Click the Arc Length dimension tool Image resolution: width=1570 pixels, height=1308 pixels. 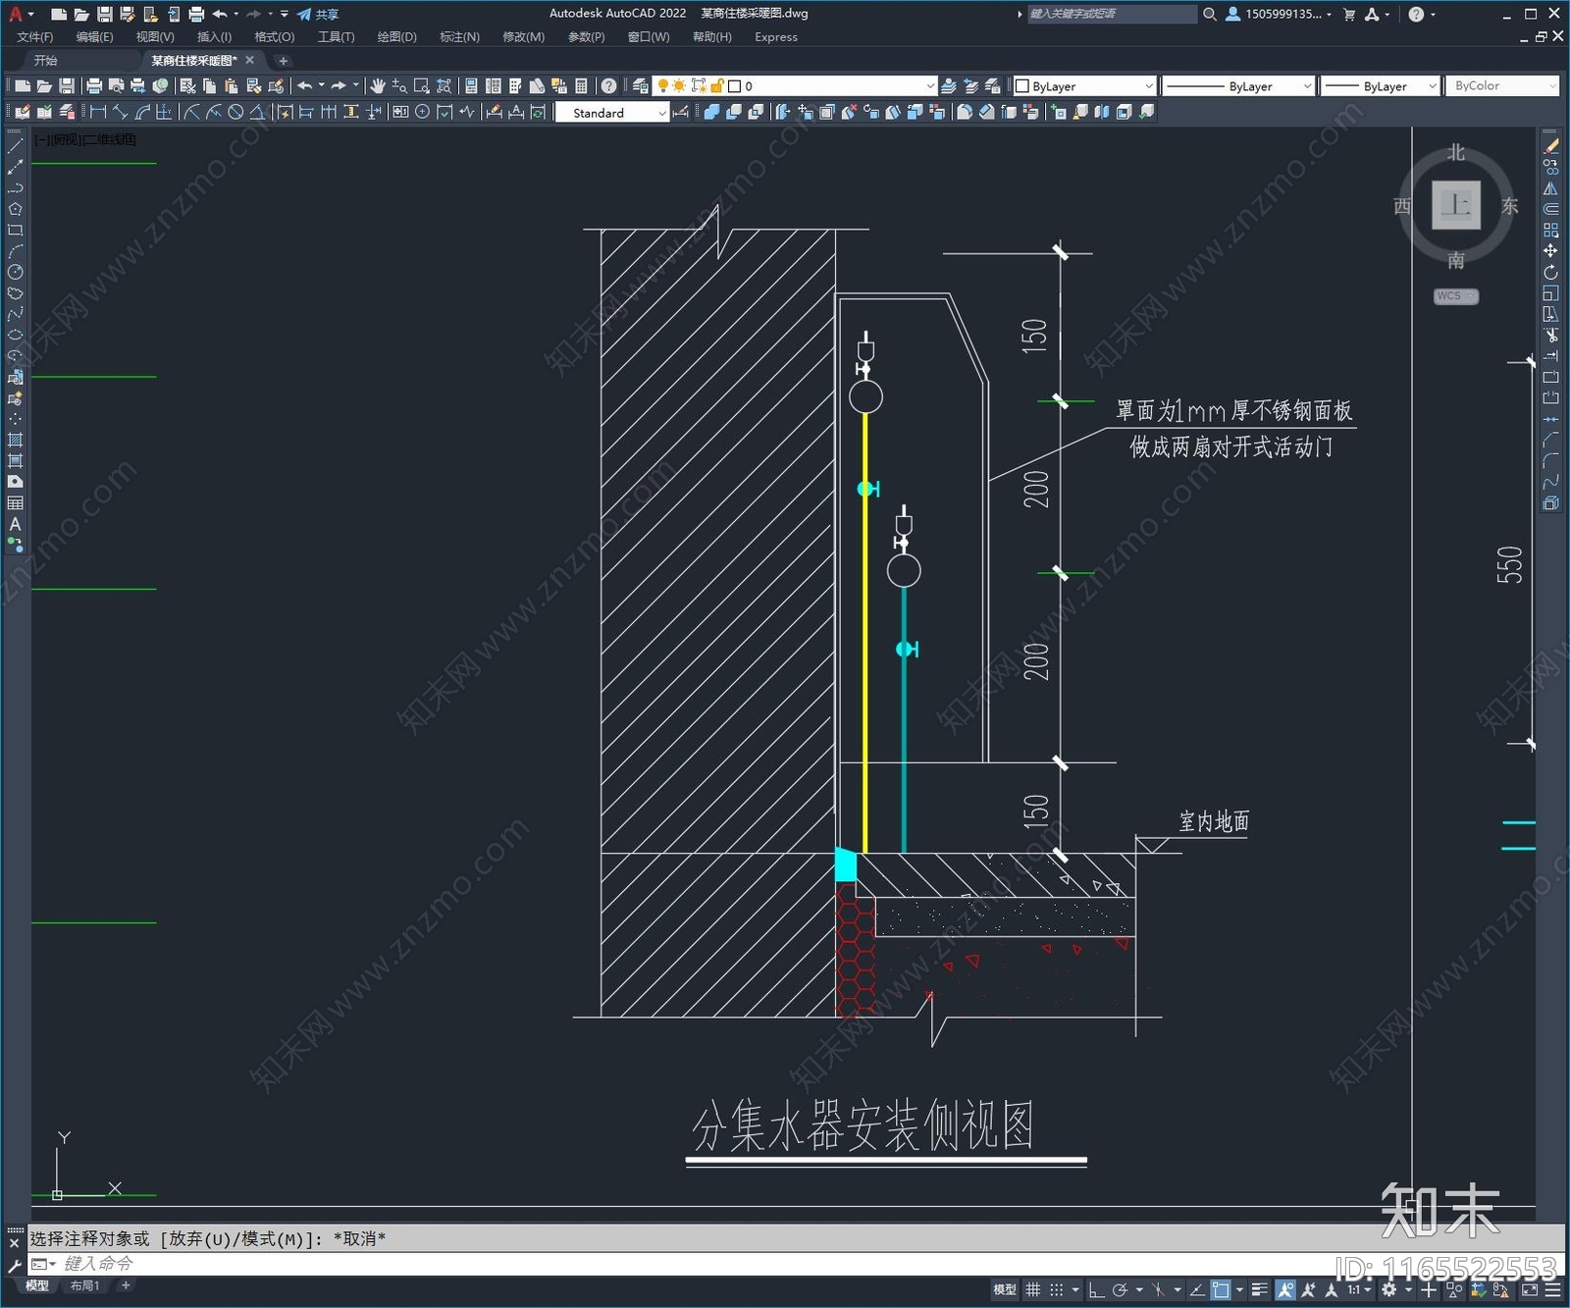pyautogui.click(x=143, y=112)
